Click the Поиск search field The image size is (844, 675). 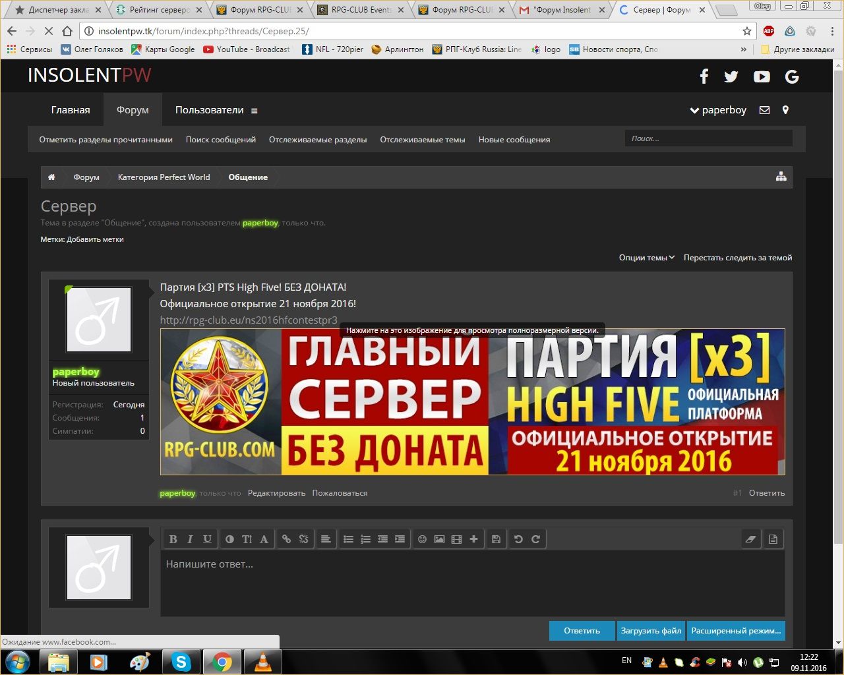tap(709, 138)
